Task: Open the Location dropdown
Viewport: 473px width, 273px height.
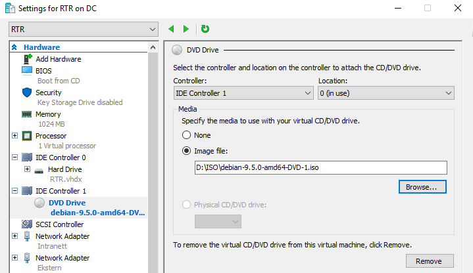Action: [386, 93]
